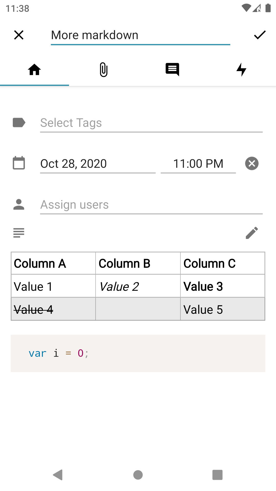The height and width of the screenshot is (491, 276).
Task: Pick the due date Oct 28, 2020
Action: click(x=98, y=164)
